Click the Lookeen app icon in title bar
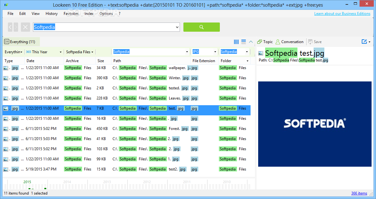The width and height of the screenshot is (376, 199). tap(6, 5)
